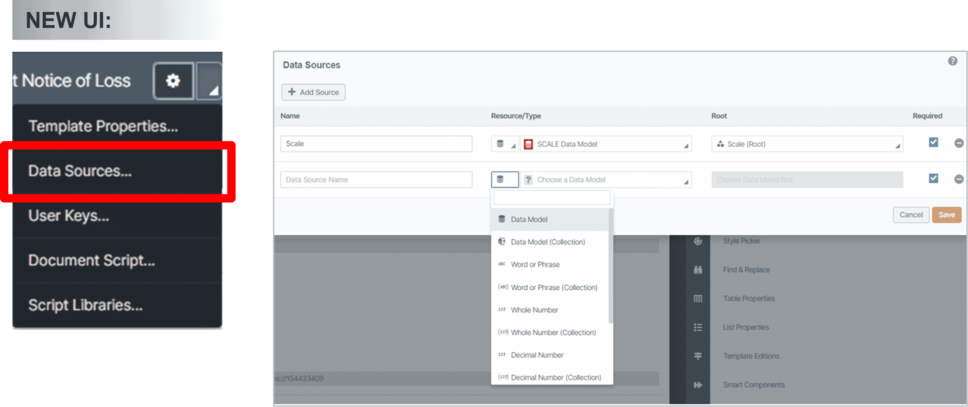Open Style Picker label in the side panel
Image resolution: width=968 pixels, height=407 pixels.
(742, 241)
